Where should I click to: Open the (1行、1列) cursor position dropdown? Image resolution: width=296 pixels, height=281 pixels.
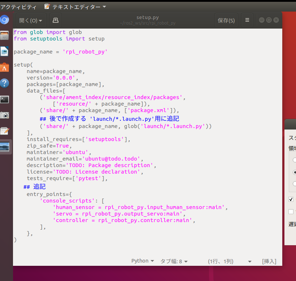[230, 261]
